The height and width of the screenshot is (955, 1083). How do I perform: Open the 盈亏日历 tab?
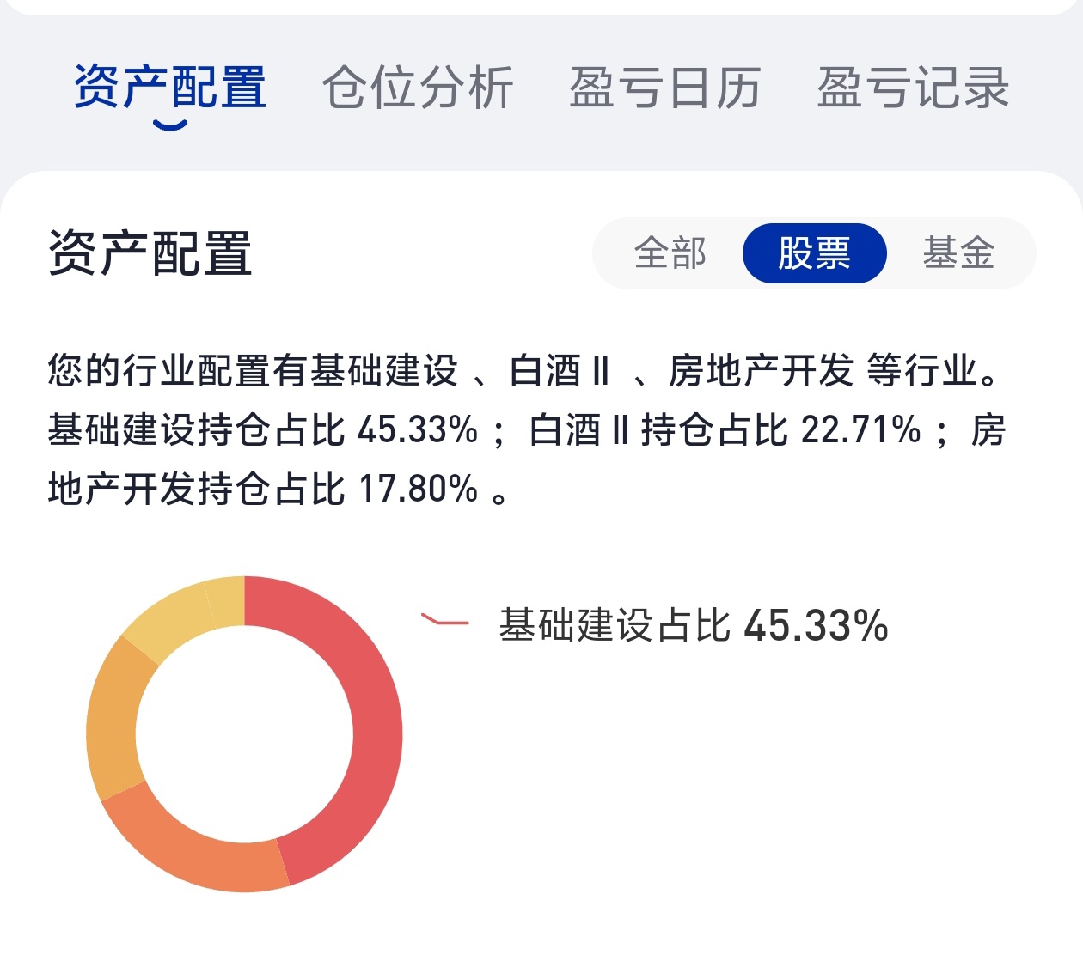664,88
